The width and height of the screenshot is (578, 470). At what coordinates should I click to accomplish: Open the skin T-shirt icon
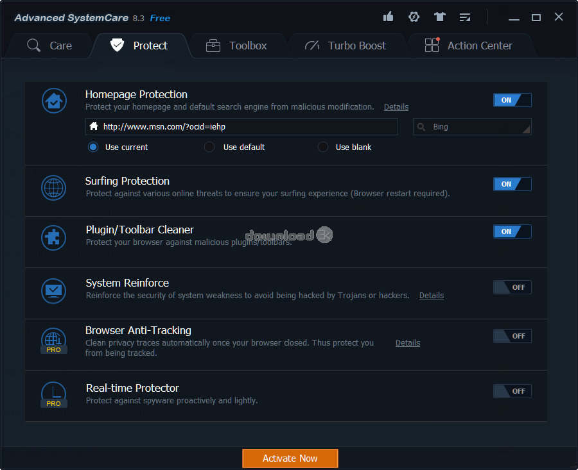point(439,17)
